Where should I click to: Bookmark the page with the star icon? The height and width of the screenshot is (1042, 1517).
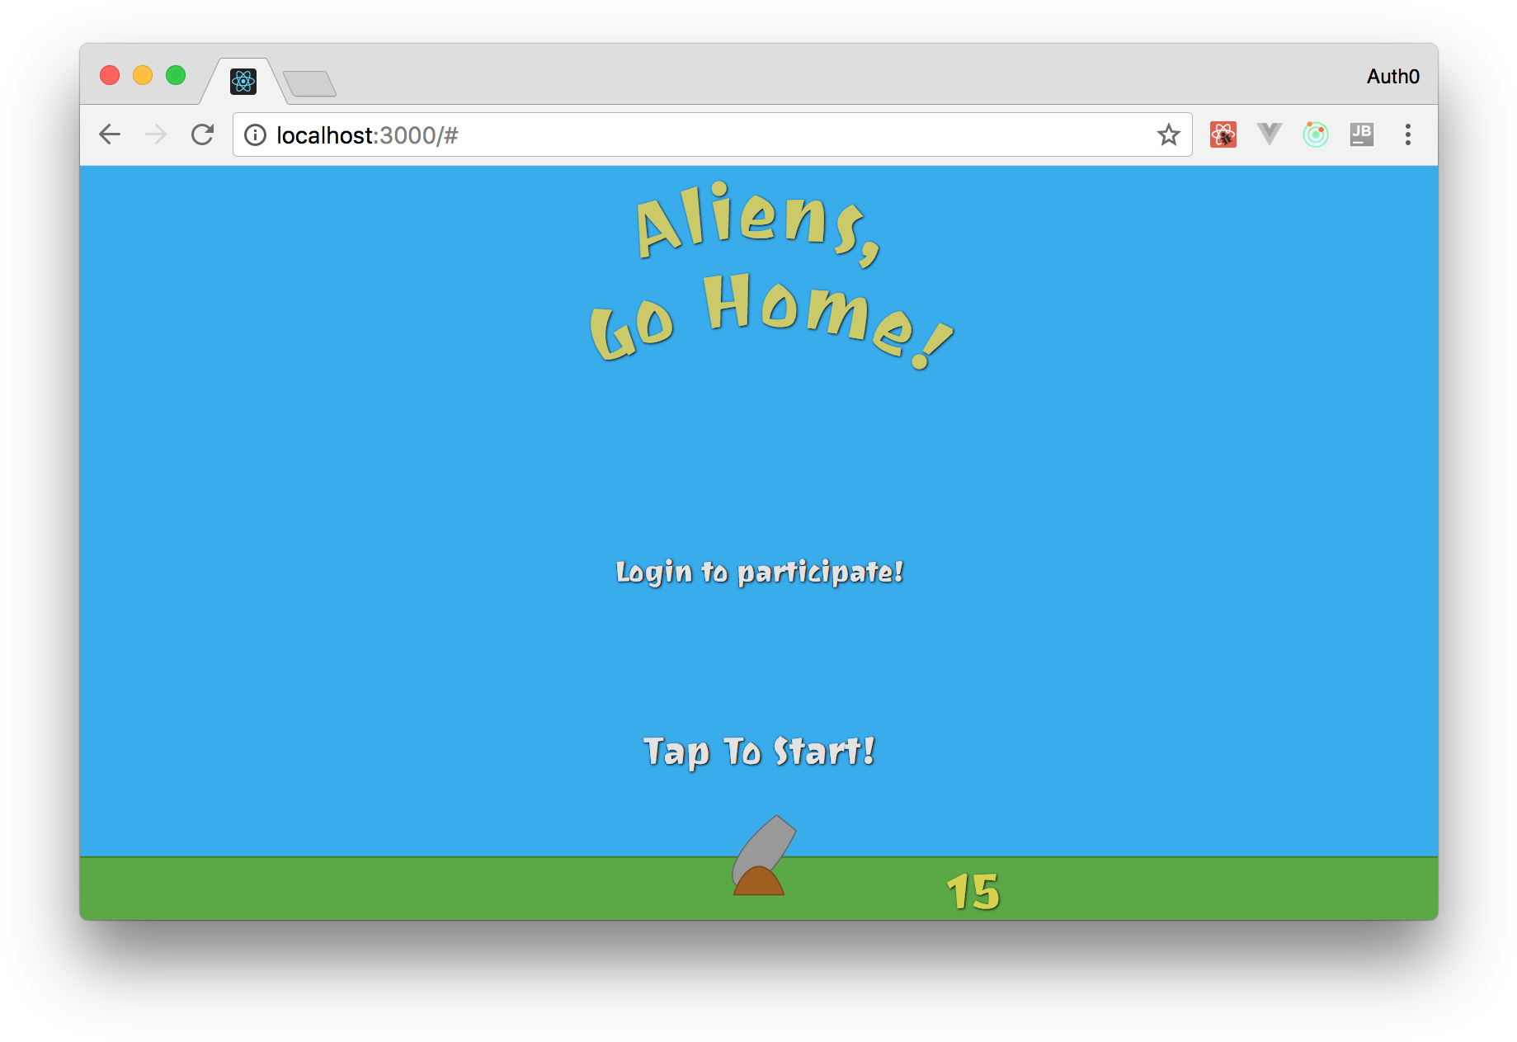coord(1169,134)
